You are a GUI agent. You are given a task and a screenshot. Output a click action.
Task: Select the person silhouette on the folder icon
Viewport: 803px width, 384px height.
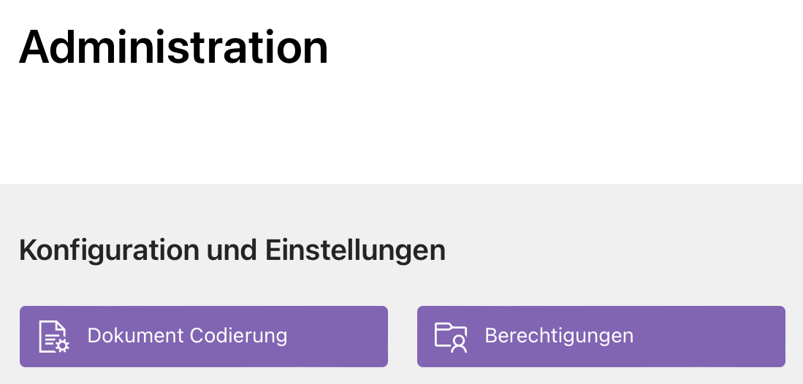459,344
